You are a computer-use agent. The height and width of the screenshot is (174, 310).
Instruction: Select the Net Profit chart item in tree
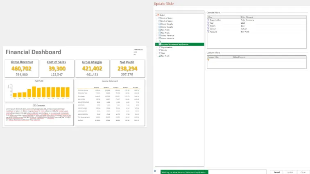point(165,56)
